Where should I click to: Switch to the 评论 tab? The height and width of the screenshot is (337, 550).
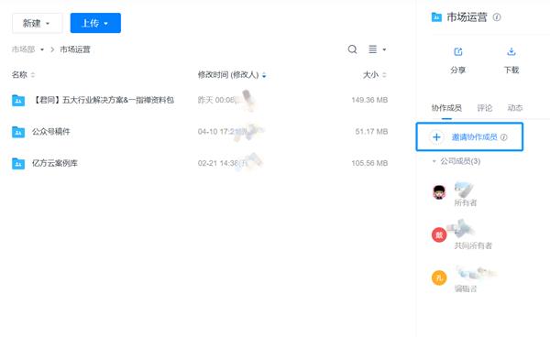tap(485, 108)
